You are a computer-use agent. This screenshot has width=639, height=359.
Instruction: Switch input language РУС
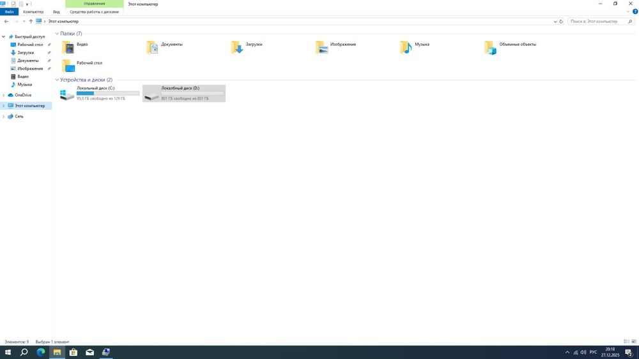(594, 352)
